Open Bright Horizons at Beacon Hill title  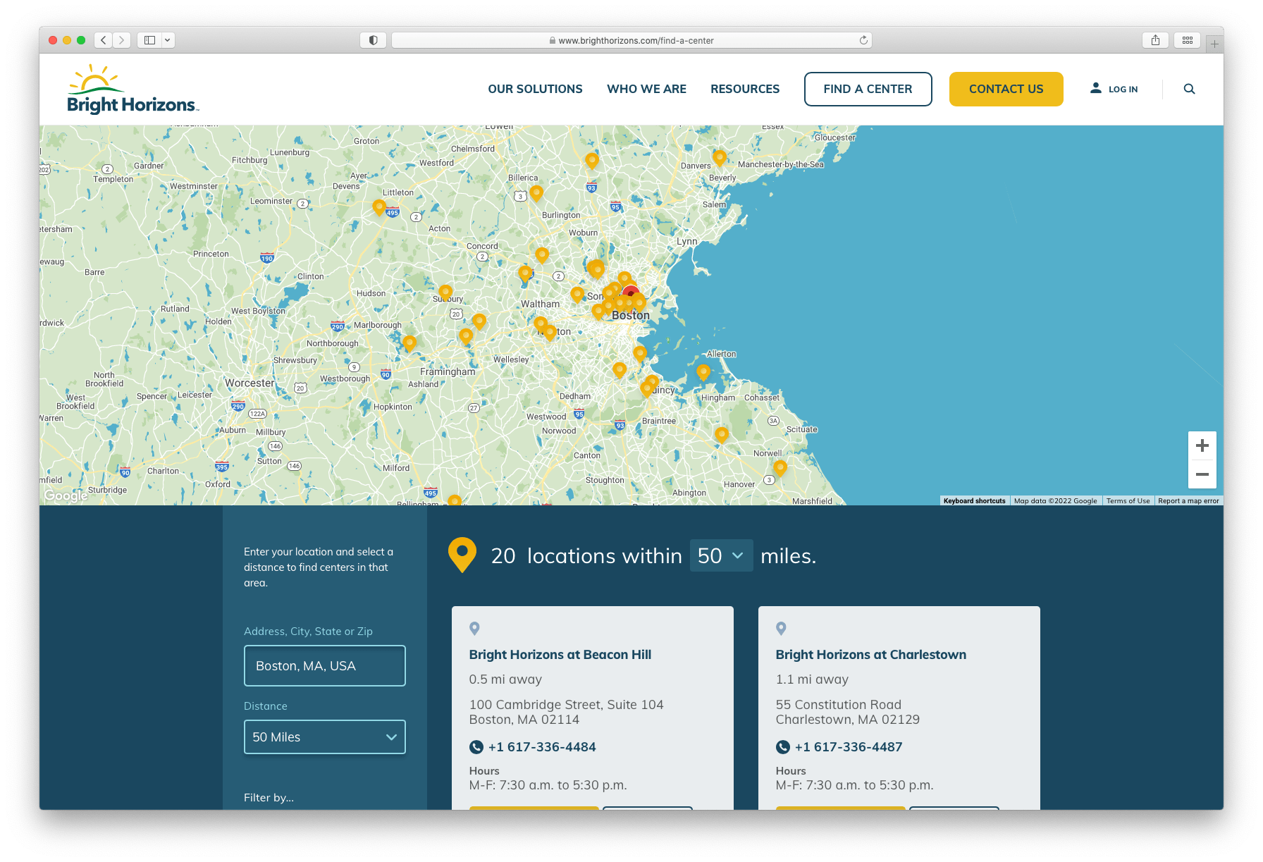click(x=560, y=654)
